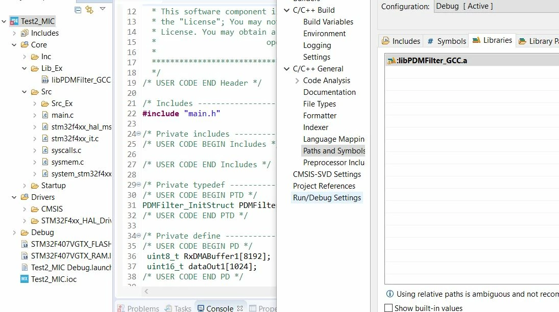Expand the Inc folder

24,57
